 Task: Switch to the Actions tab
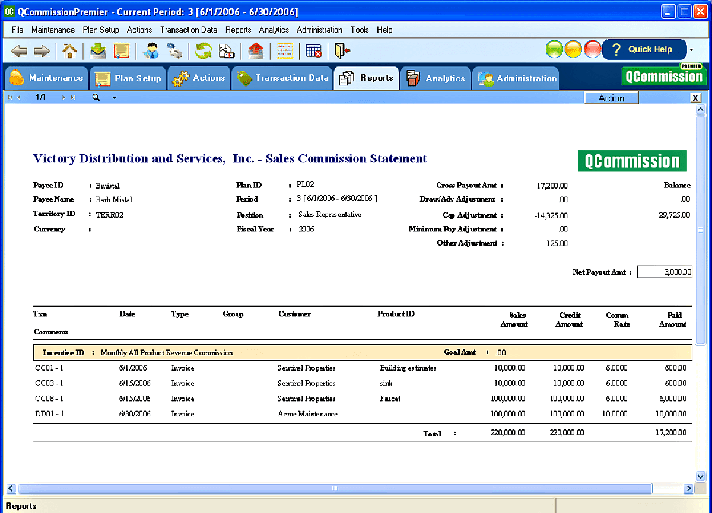(199, 78)
